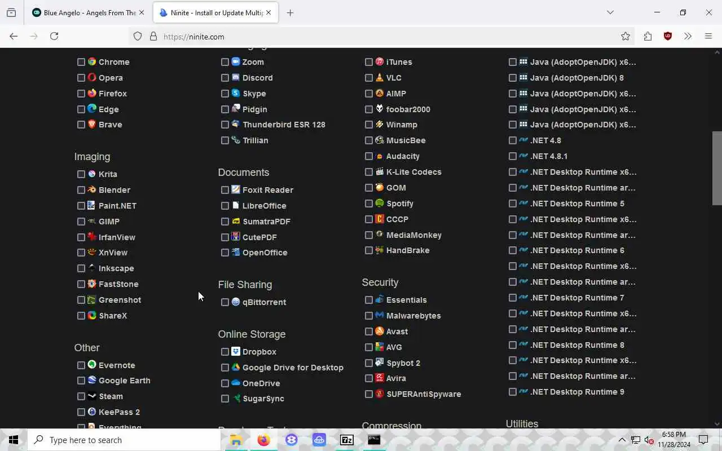Enable the LibreOffice checkbox
This screenshot has height=451, width=722.
point(225,206)
